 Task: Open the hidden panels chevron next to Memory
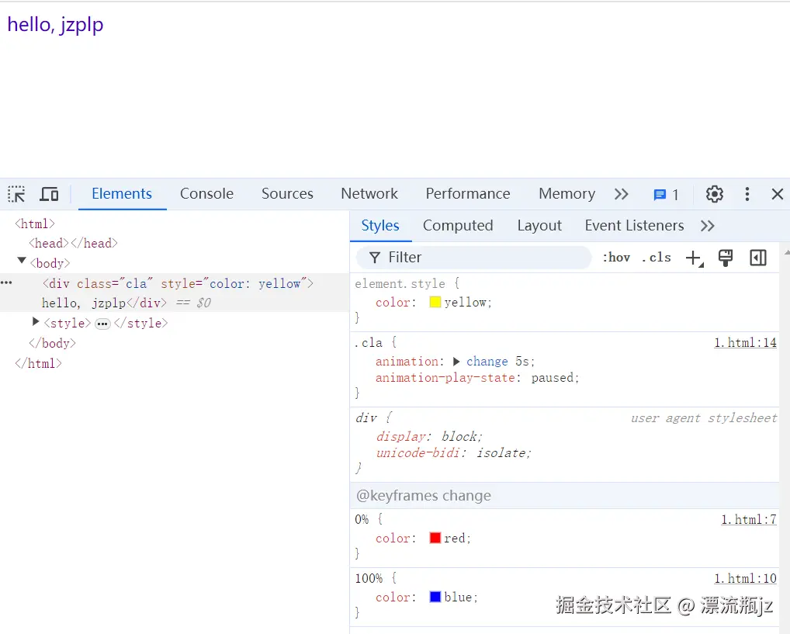(621, 194)
